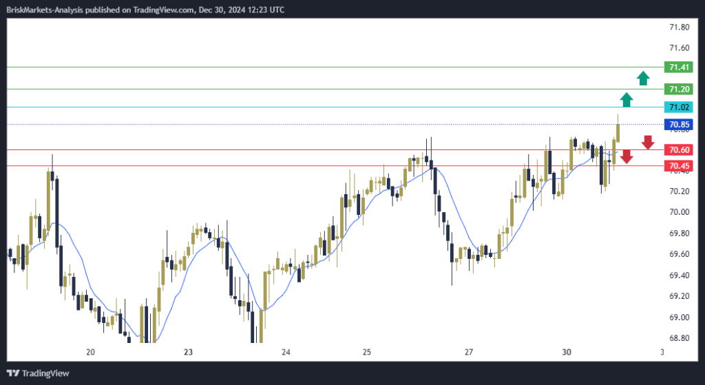The height and width of the screenshot is (385, 705).
Task: Click the blue 70.85 current price label
Action: pos(680,125)
